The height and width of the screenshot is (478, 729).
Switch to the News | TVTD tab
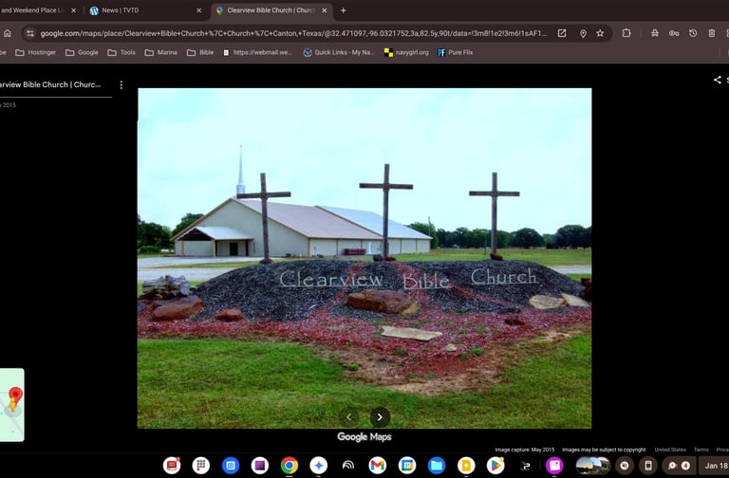pos(145,10)
